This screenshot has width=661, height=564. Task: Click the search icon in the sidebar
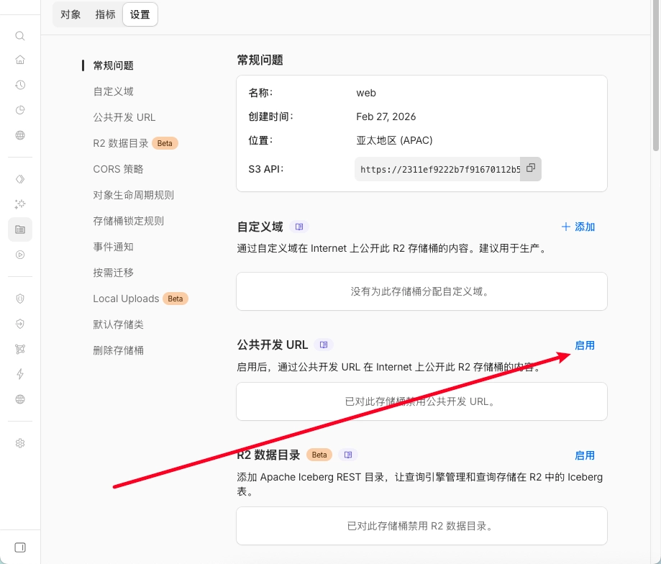click(20, 36)
